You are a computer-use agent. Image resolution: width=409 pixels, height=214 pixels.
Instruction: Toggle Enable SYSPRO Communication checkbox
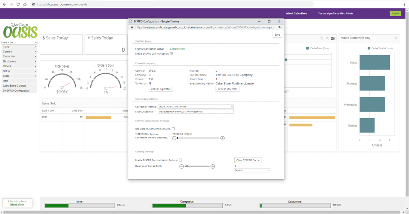[x=171, y=54]
